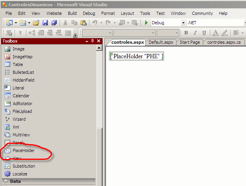Switch to the Default.aspx tab
This screenshot has height=186, width=246.
[162, 42]
